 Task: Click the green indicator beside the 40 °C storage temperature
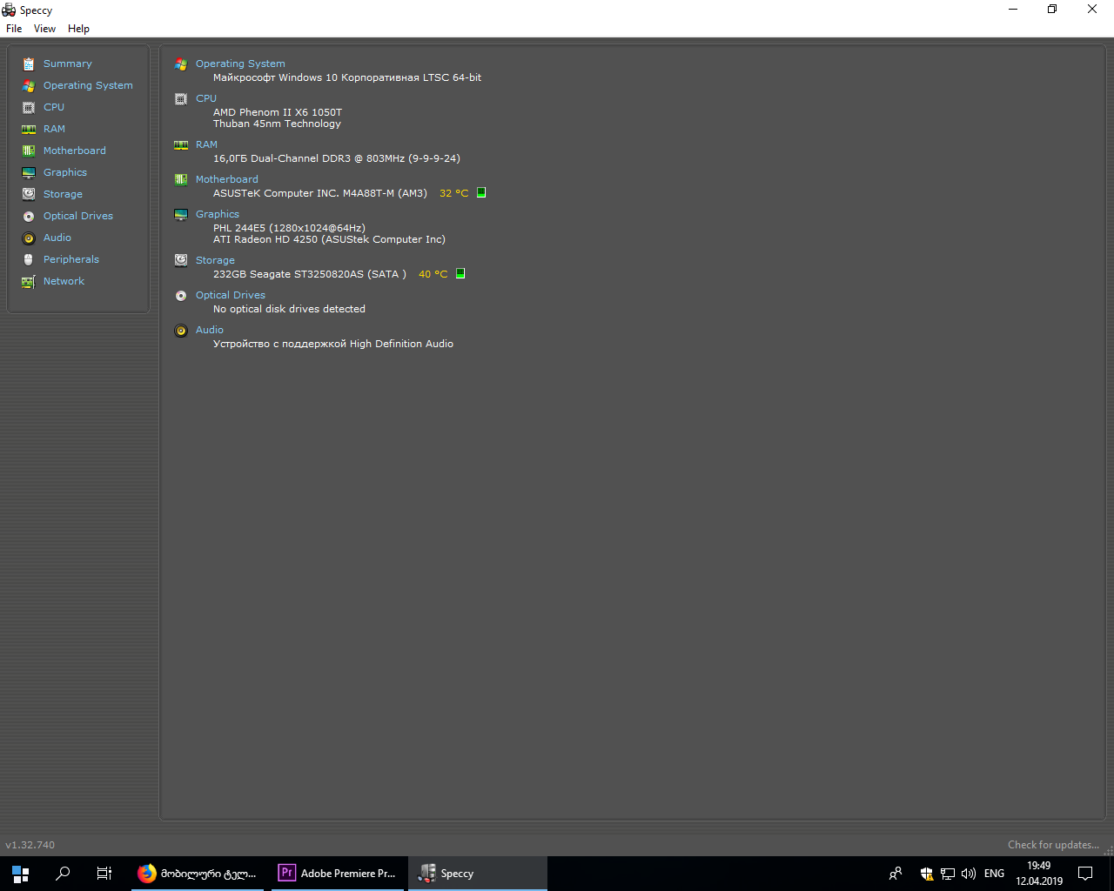coord(460,273)
